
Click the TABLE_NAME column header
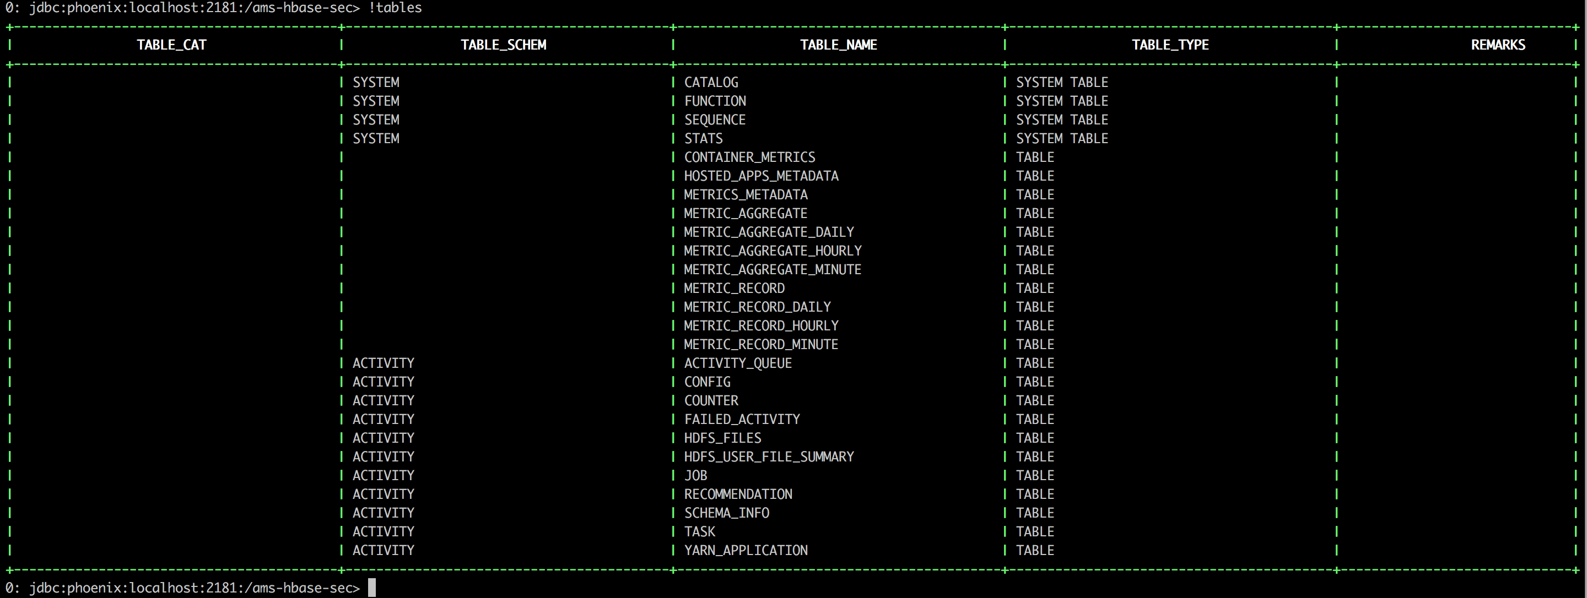click(838, 45)
